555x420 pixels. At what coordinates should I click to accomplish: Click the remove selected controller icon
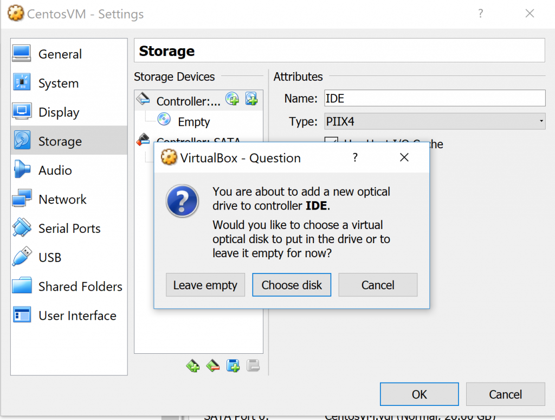tap(213, 365)
